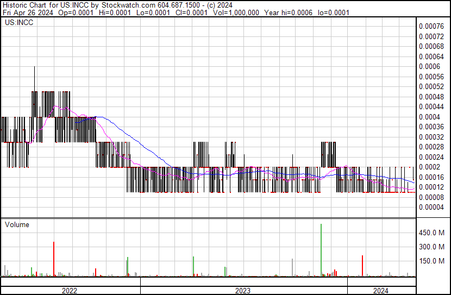
Task: Click the 0.0002 price axis label
Action: point(429,167)
